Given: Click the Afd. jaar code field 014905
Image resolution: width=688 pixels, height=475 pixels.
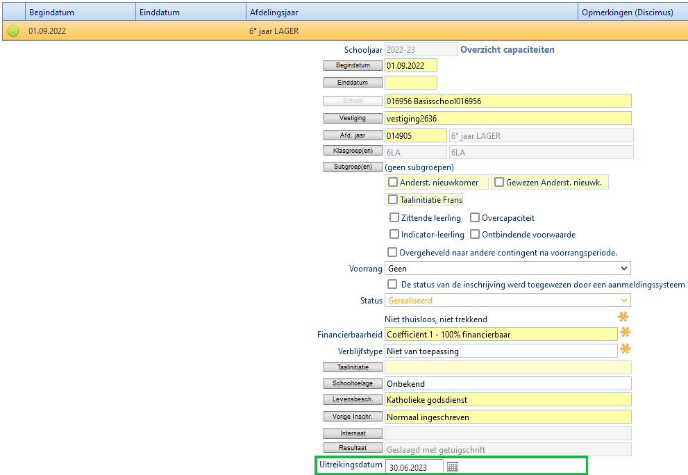Looking at the screenshot, I should (416, 135).
